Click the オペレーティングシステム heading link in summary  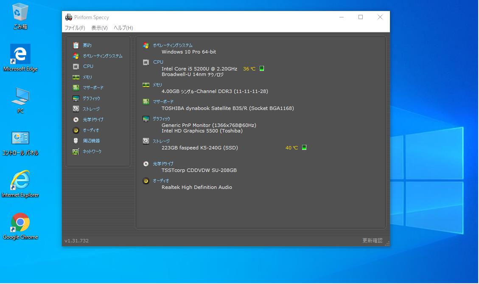173,45
